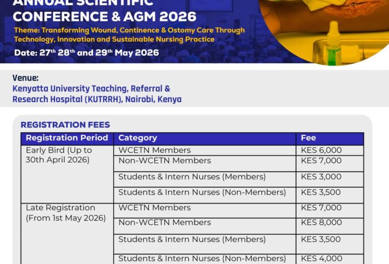Click the 'KES 4,000' fee cell
This screenshot has width=389, height=264.
[330, 259]
